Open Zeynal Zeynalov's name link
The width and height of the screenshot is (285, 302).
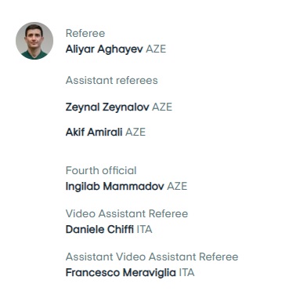coord(107,107)
